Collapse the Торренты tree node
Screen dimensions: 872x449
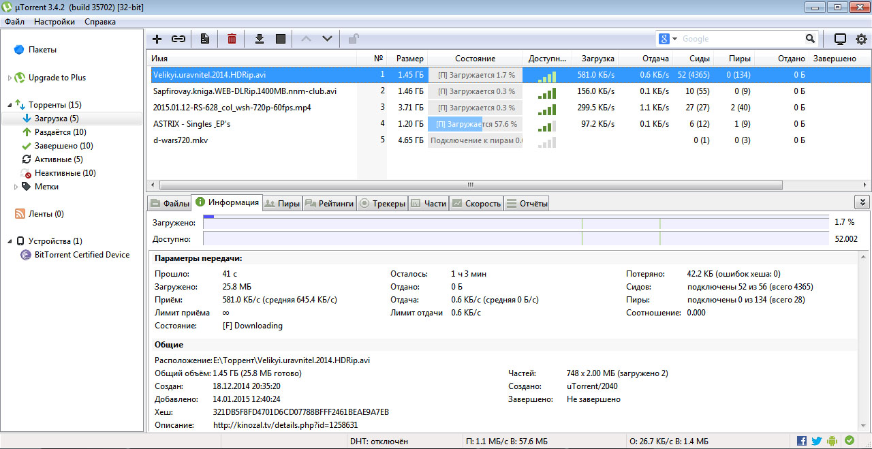pyautogui.click(x=10, y=105)
